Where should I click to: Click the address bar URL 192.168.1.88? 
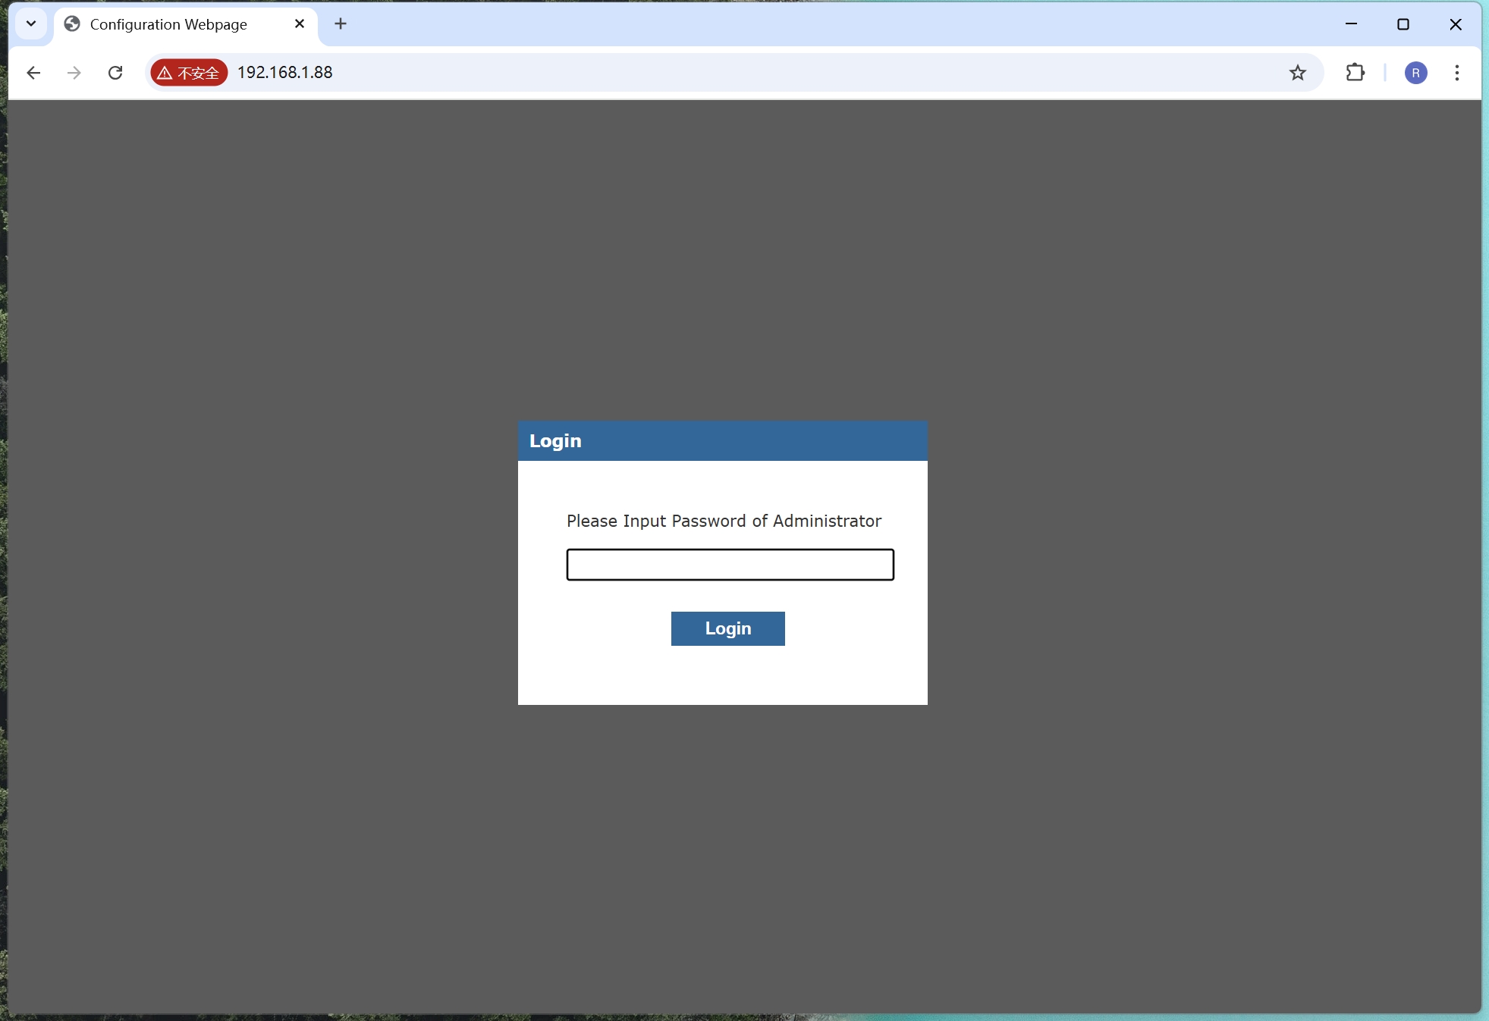pyautogui.click(x=285, y=73)
